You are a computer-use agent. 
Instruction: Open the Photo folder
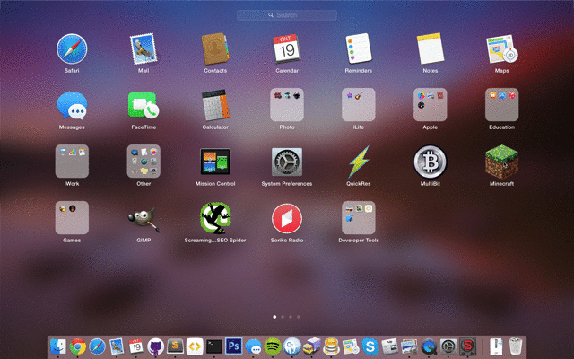click(287, 105)
